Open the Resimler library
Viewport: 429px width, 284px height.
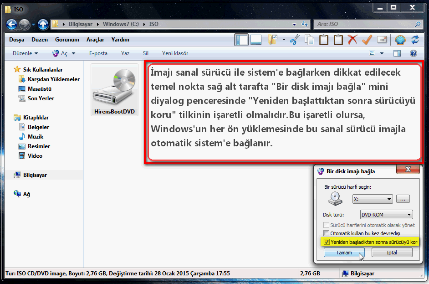(39, 146)
